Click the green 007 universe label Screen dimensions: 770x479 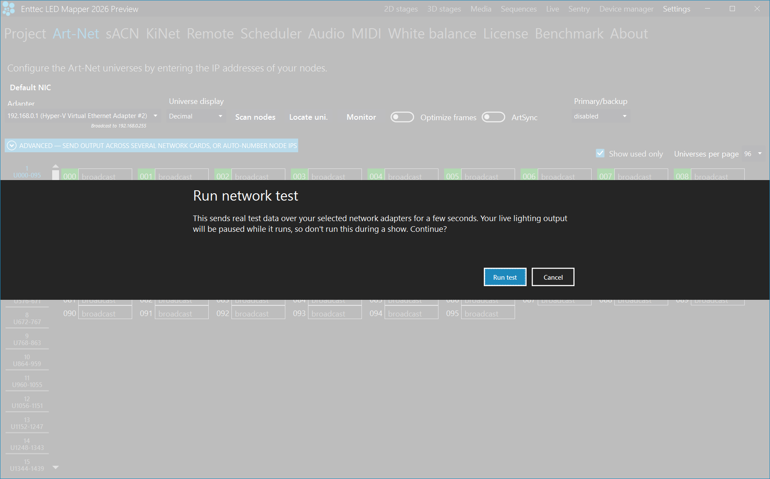606,175
